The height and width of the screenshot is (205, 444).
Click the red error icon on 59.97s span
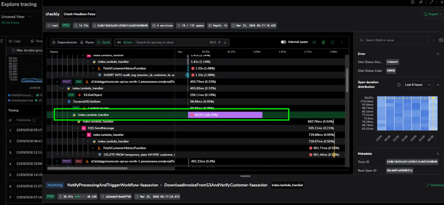pos(192,115)
